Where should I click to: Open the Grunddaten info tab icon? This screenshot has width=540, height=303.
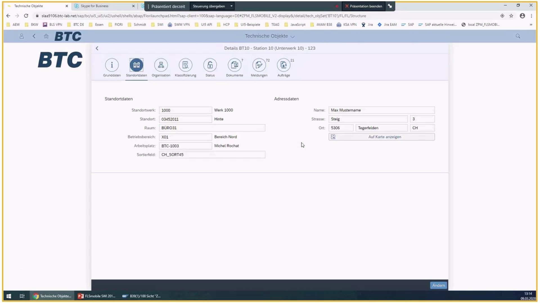point(112,65)
